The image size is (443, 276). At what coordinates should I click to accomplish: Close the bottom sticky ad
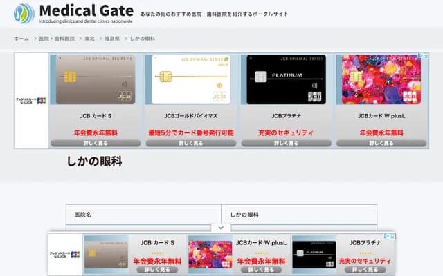tap(392, 237)
